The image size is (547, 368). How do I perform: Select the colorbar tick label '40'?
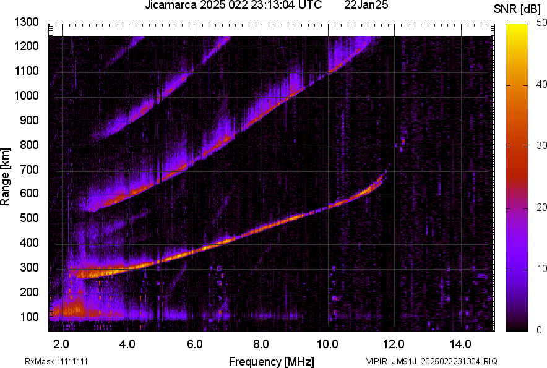[541, 84]
